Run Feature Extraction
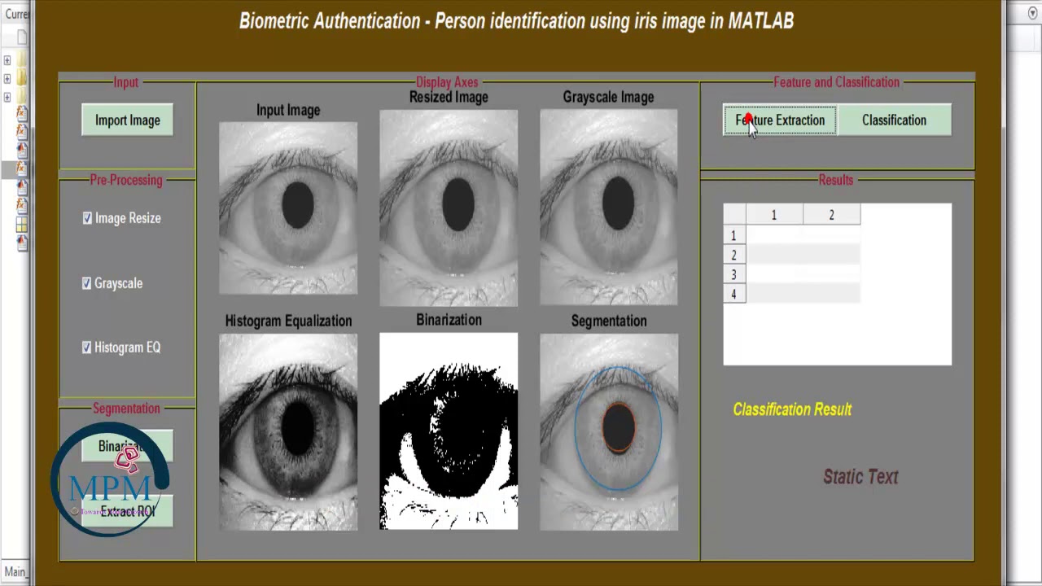Screen dimensions: 1042x586 [x=780, y=120]
